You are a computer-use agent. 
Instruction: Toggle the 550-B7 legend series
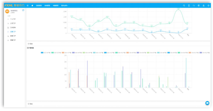152,52
